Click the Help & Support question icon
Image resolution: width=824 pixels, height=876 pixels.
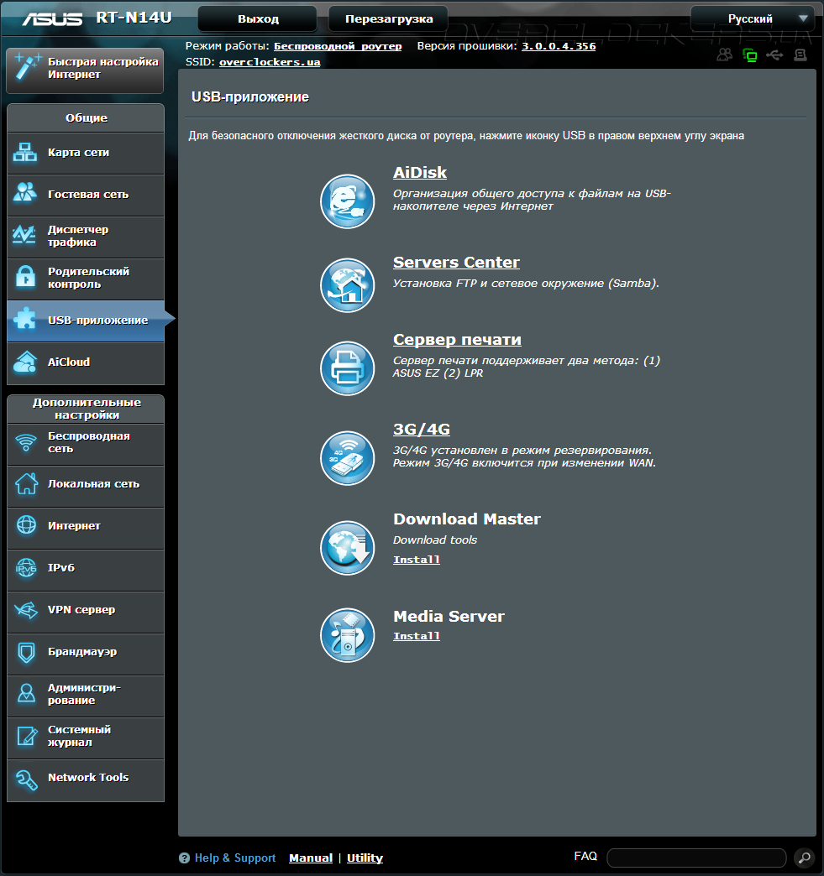coord(184,858)
